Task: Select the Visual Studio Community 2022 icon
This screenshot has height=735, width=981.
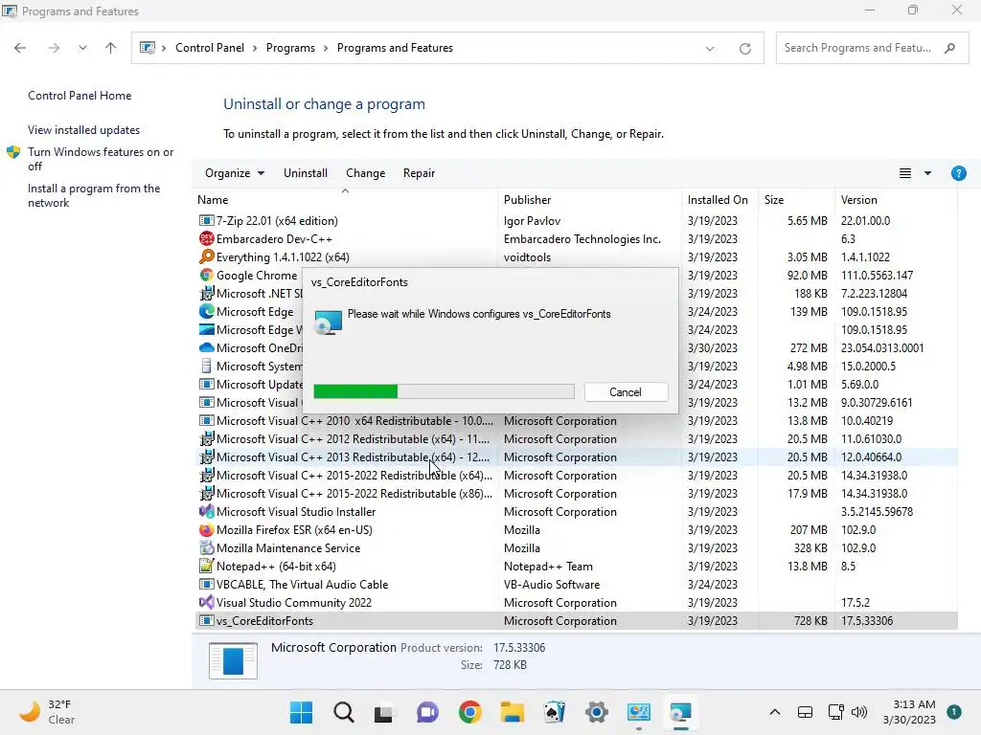Action: [x=207, y=603]
